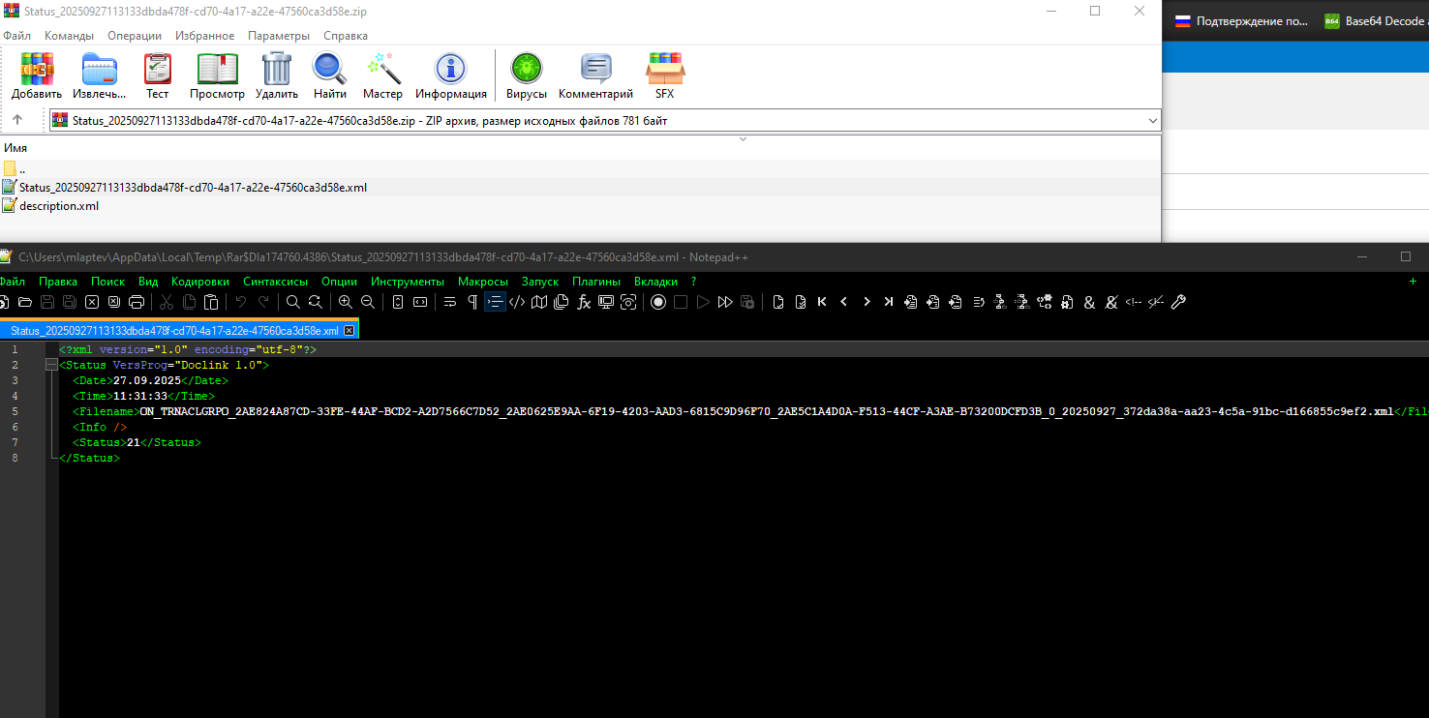Toggle show all characters (pilcrow) icon

472,302
